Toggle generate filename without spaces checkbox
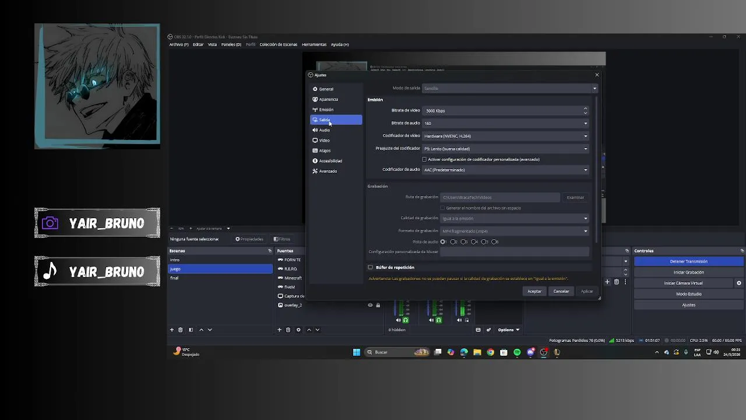This screenshot has height=420, width=746. click(442, 208)
